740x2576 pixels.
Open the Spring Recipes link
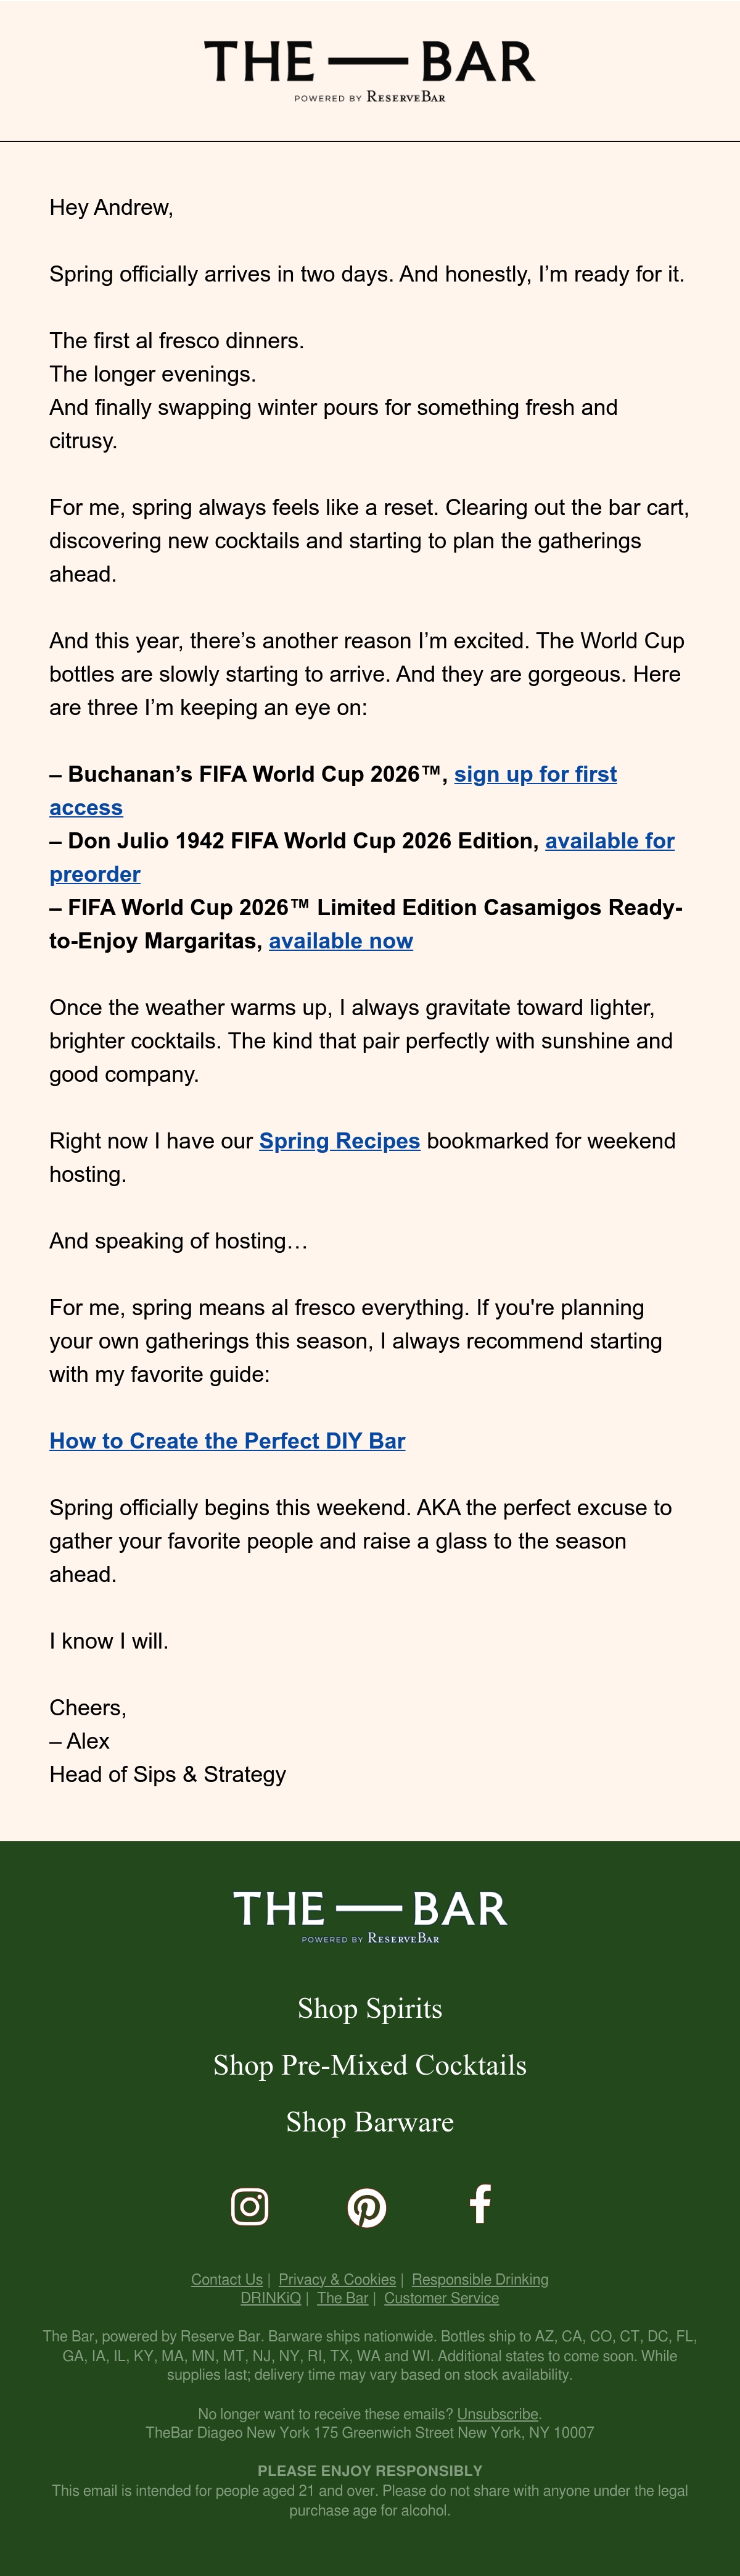(x=340, y=1141)
